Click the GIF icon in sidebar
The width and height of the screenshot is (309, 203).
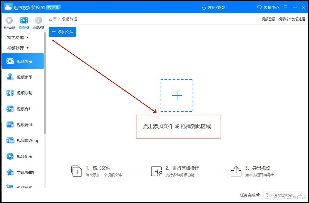[10, 125]
